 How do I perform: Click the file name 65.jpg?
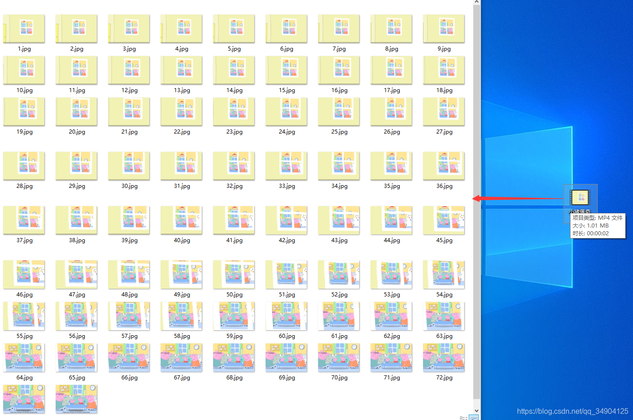77,378
